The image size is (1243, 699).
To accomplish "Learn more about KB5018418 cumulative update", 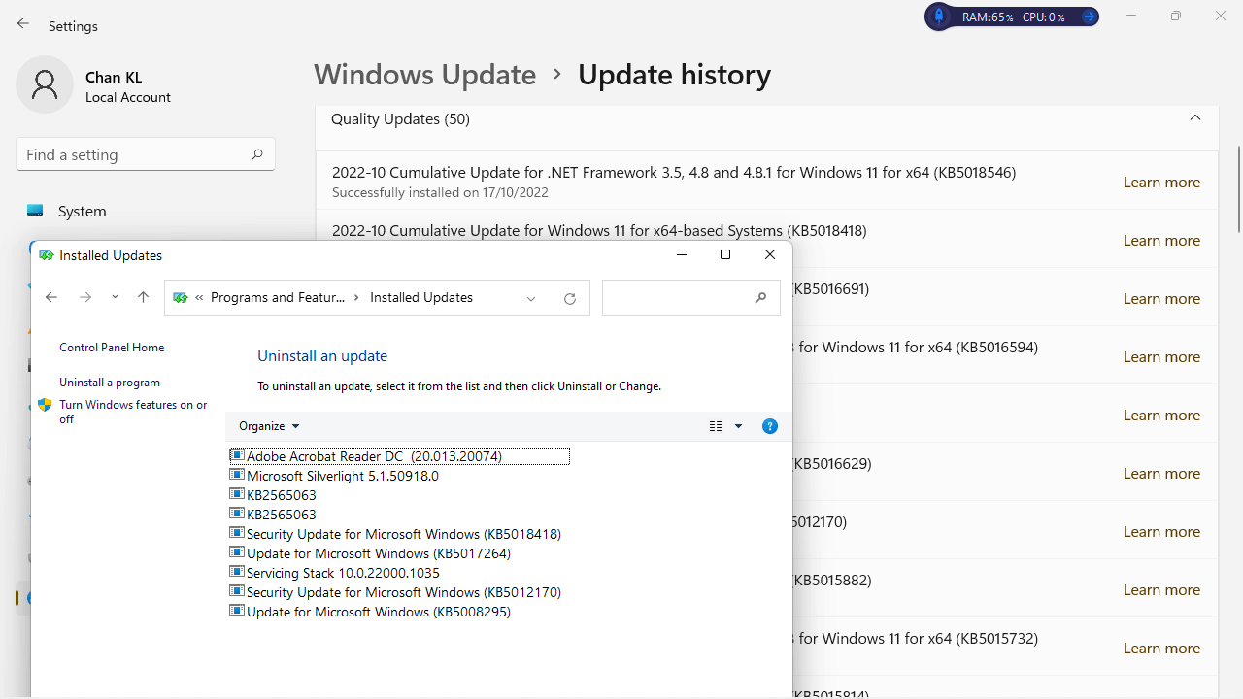I will tap(1161, 241).
